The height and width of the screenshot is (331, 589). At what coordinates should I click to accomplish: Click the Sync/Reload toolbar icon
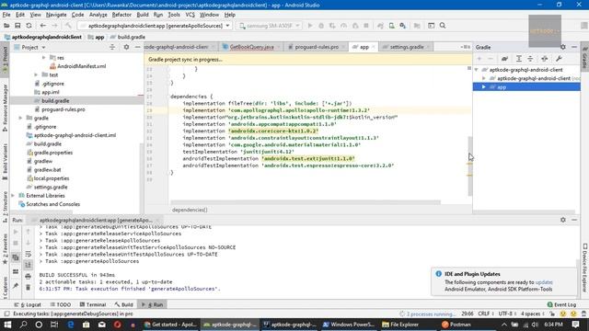point(29,26)
